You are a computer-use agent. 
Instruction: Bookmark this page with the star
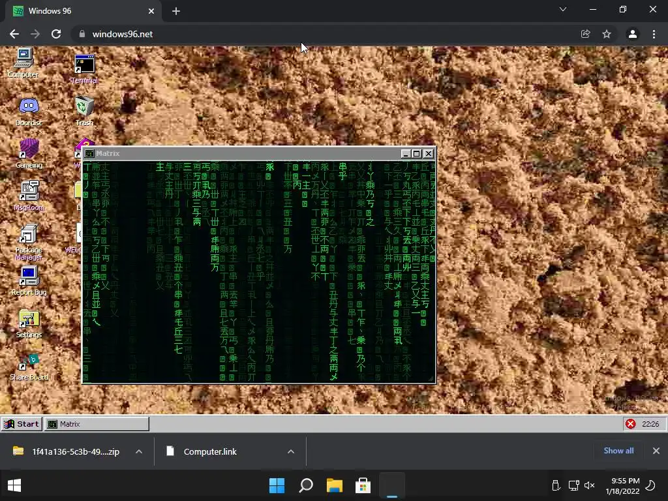[x=607, y=34]
